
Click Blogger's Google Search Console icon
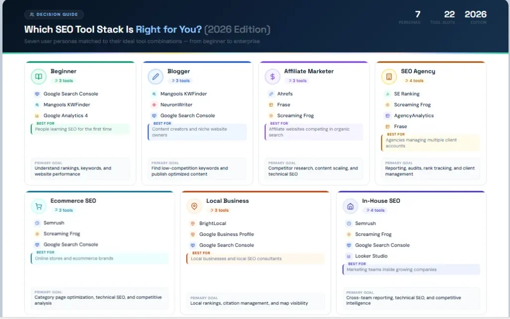pyautogui.click(x=154, y=116)
